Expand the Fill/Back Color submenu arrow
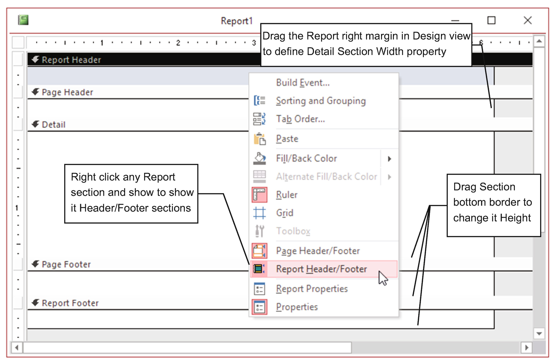 390,158
